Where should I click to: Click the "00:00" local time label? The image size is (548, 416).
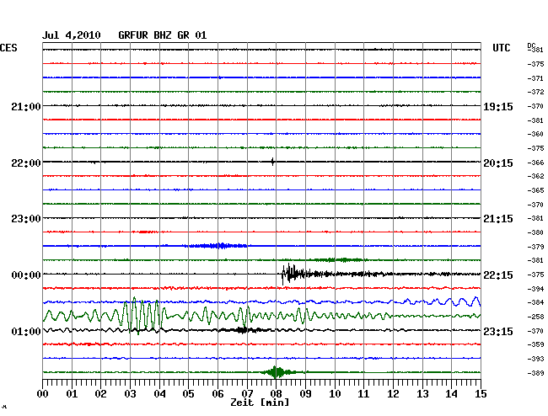(x=26, y=275)
